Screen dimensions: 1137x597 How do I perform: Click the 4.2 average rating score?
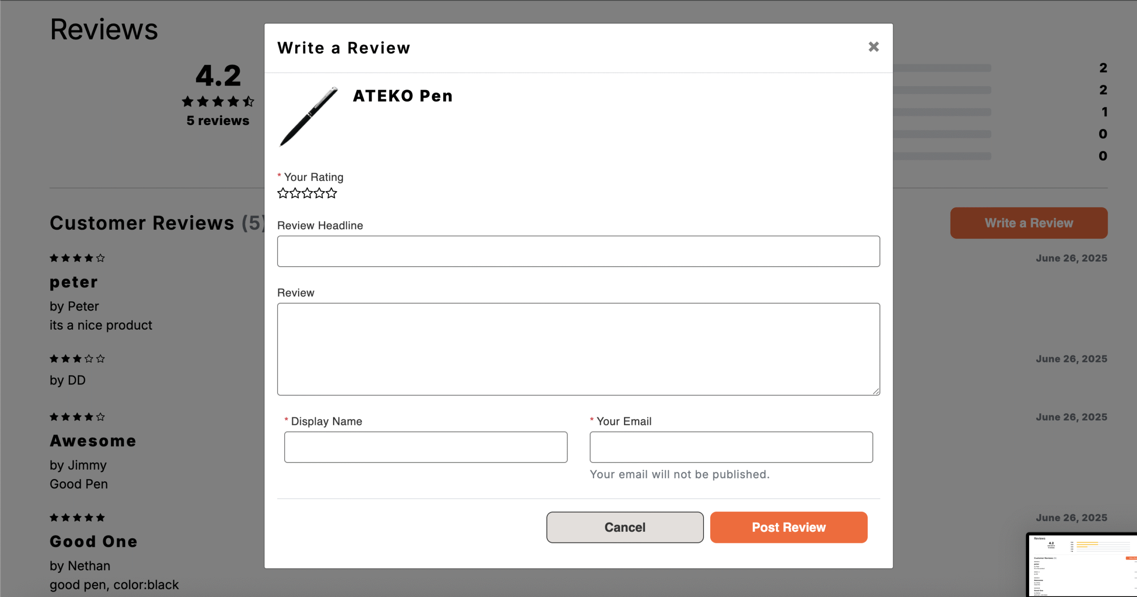pyautogui.click(x=218, y=75)
